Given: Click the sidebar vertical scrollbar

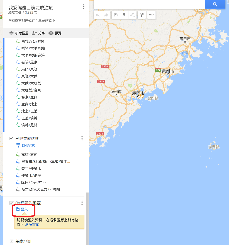Looking at the screenshot, I should (87, 219).
